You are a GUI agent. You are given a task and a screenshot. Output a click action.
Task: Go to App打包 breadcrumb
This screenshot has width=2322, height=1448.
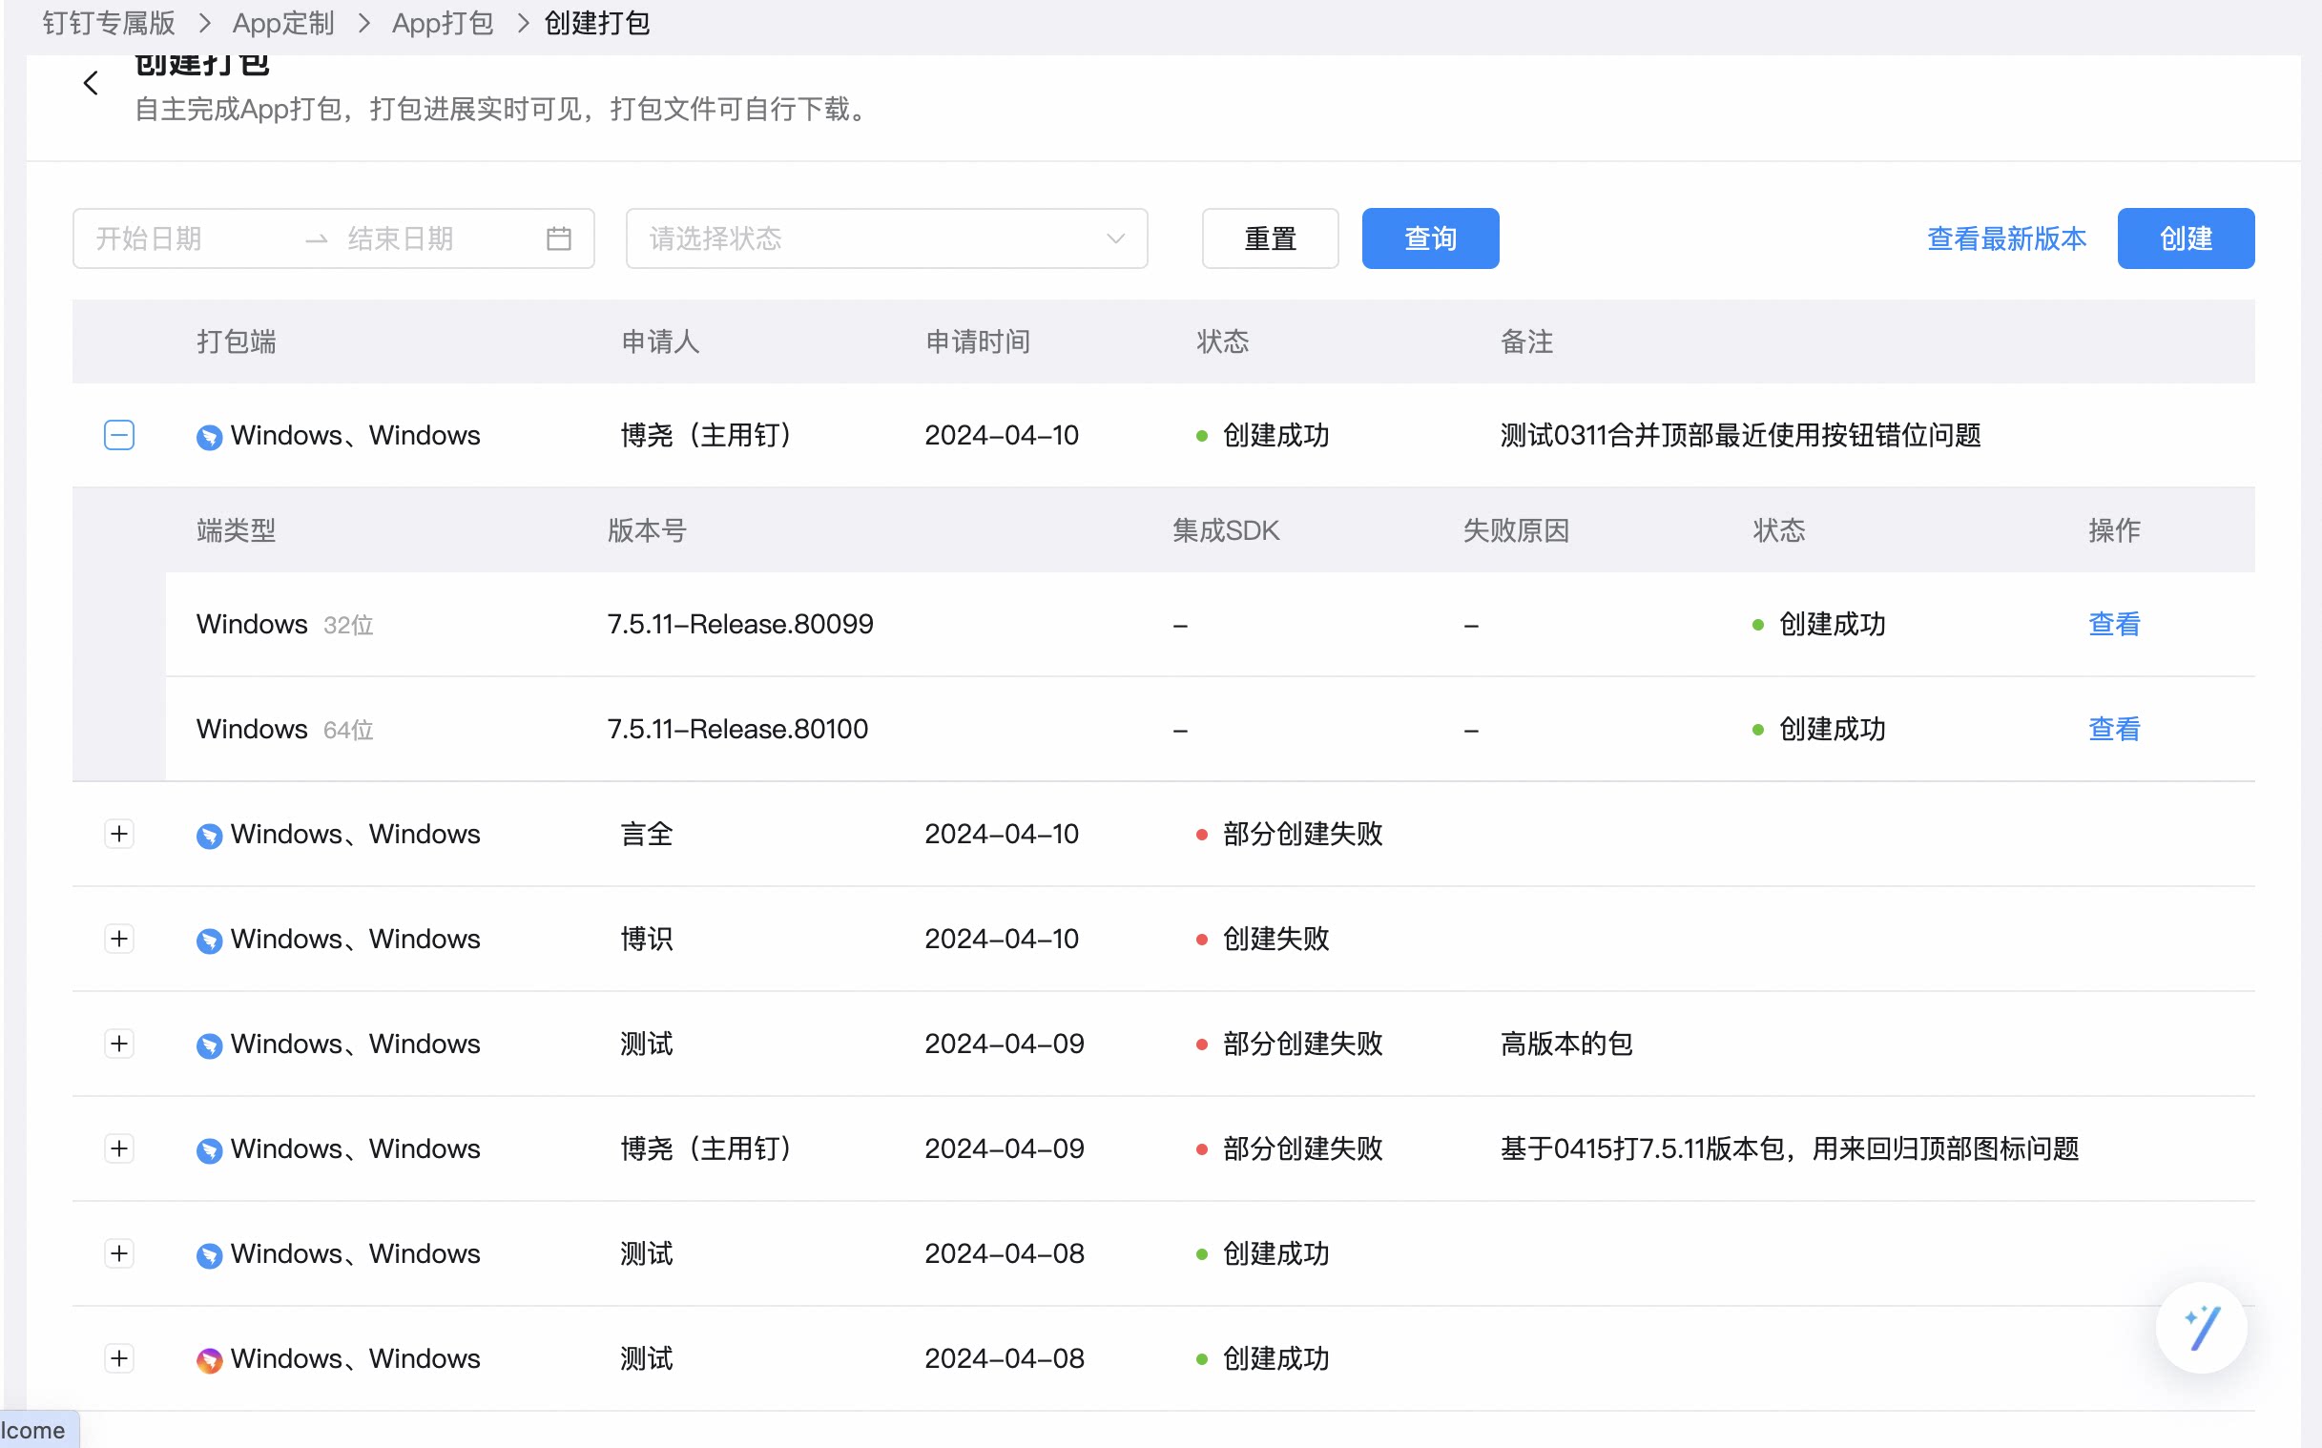(443, 23)
